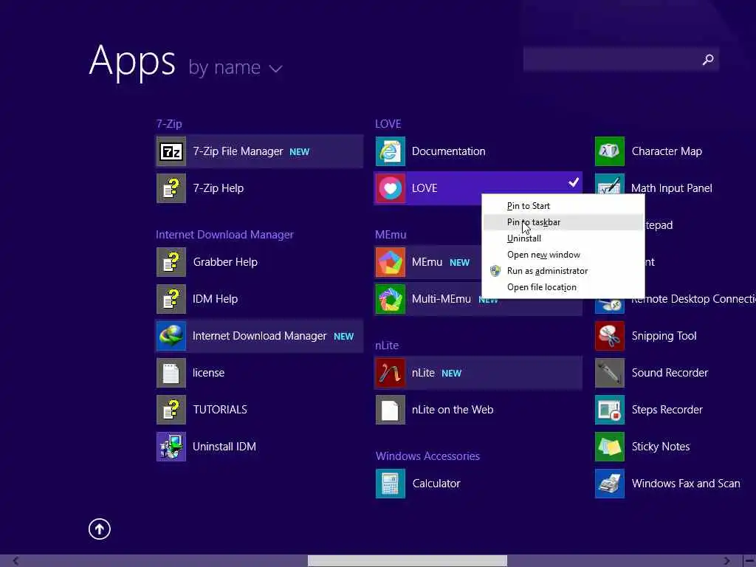The height and width of the screenshot is (567, 756).
Task: Open the 7-Zip File Manager icon
Action: 171,151
